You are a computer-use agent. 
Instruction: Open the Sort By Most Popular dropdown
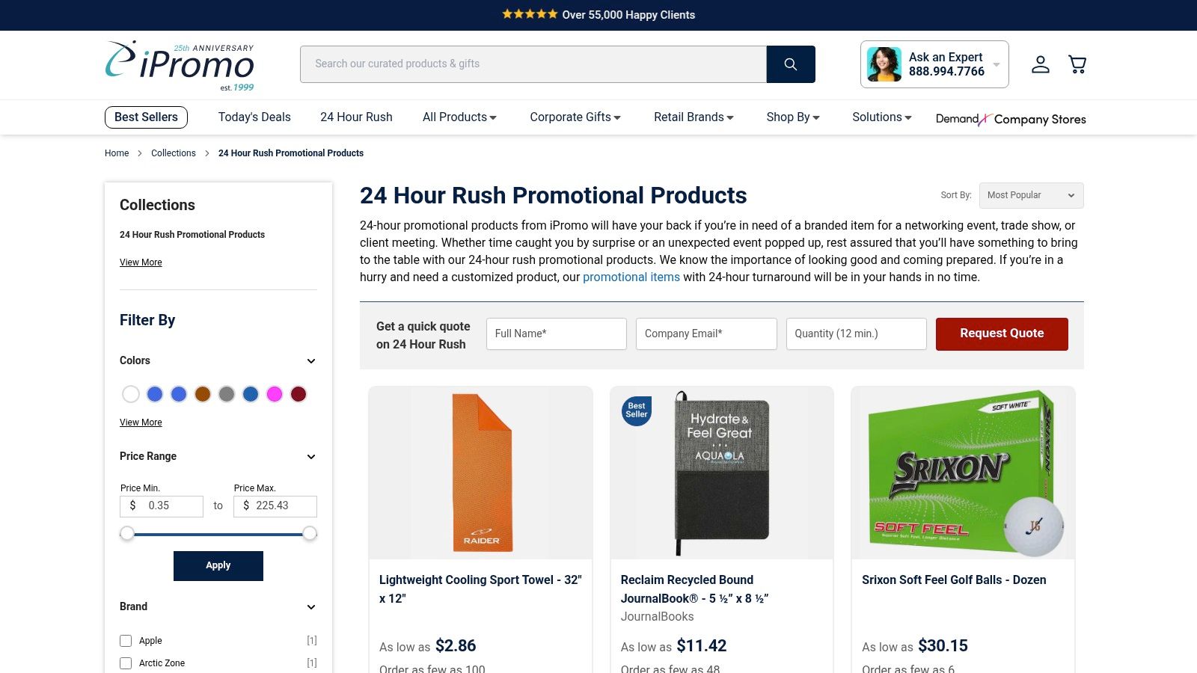1031,195
